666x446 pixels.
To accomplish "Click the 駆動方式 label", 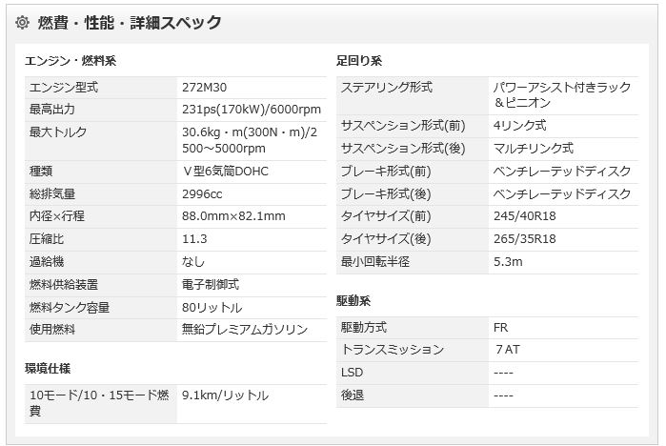I will coord(364,328).
